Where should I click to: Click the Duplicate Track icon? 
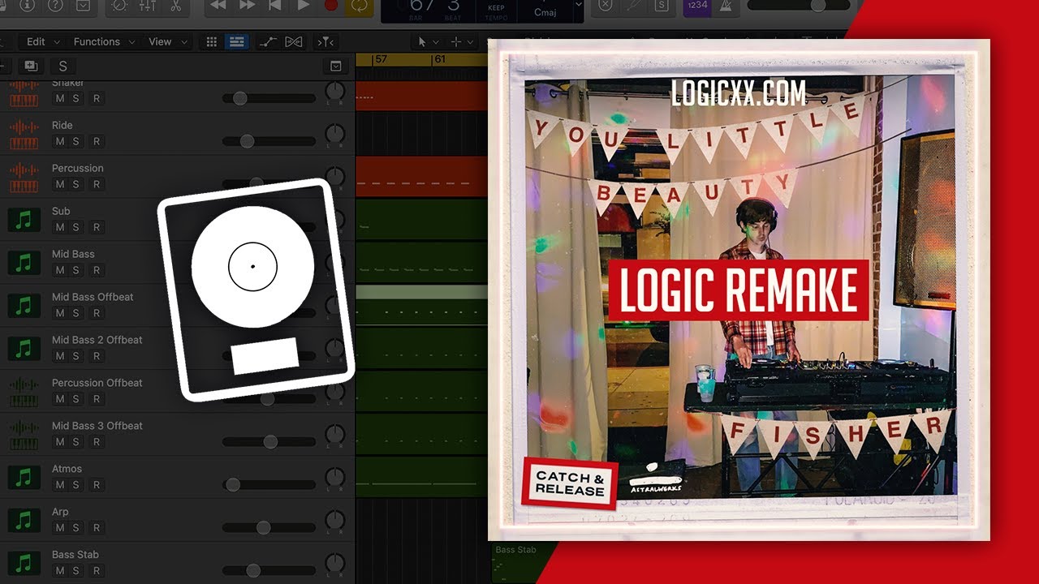click(31, 66)
